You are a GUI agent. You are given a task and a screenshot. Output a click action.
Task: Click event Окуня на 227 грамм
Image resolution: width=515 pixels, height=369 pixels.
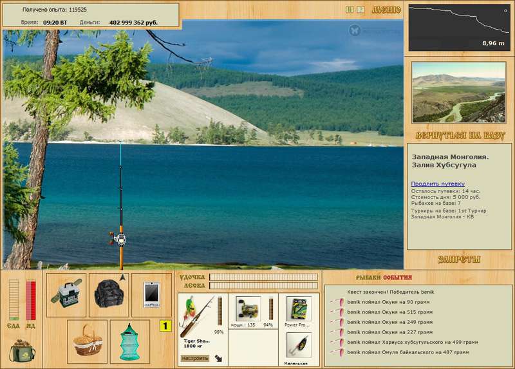(390, 332)
